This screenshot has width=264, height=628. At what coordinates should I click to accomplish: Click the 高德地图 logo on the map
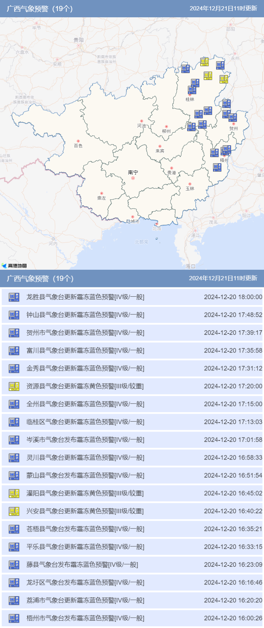click(14, 266)
